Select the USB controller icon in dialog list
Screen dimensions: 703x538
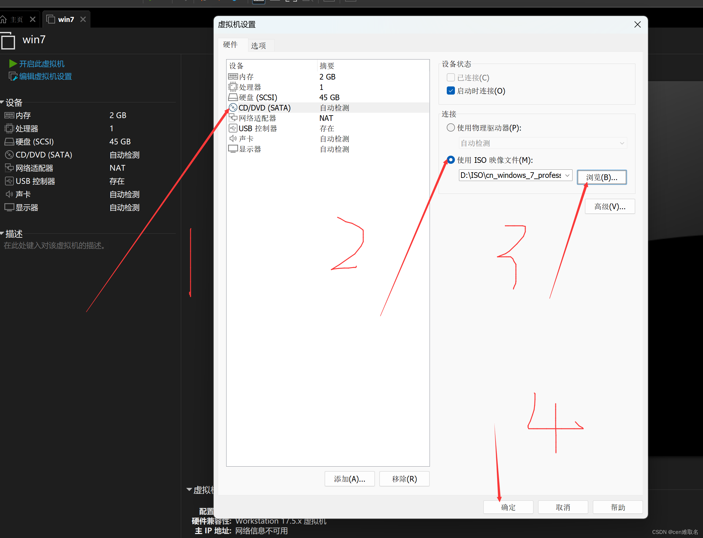click(x=233, y=128)
